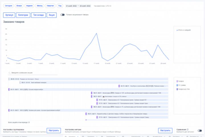The width and height of the screenshot is (205, 137).
Task: Choose the Квартал period
Action: [x=50, y=6]
